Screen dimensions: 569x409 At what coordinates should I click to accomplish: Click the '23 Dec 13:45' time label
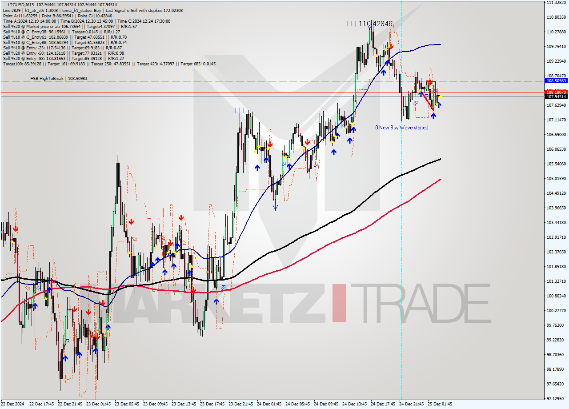point(184,404)
